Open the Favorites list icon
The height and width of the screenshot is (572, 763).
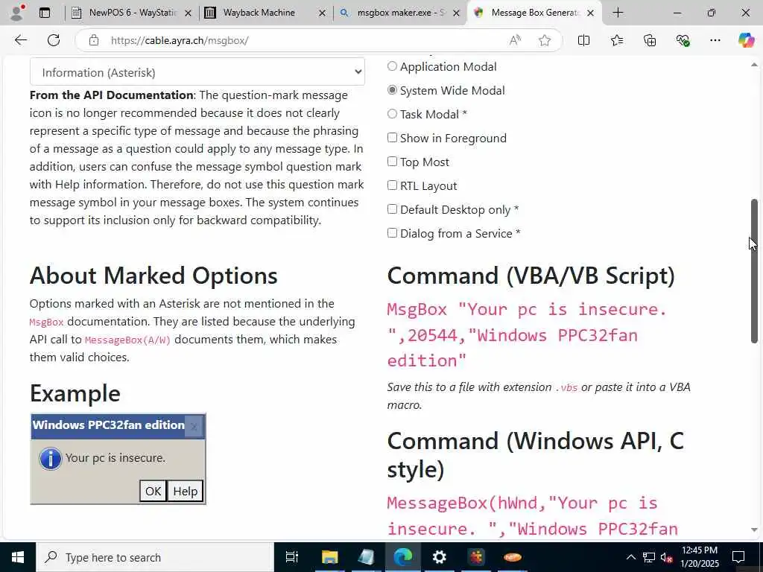[x=616, y=40]
